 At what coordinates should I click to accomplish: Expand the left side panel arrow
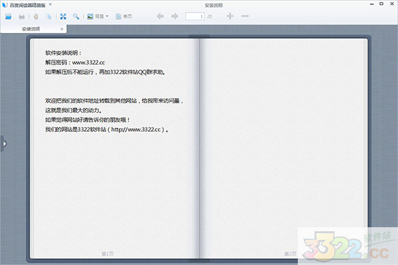3,142
